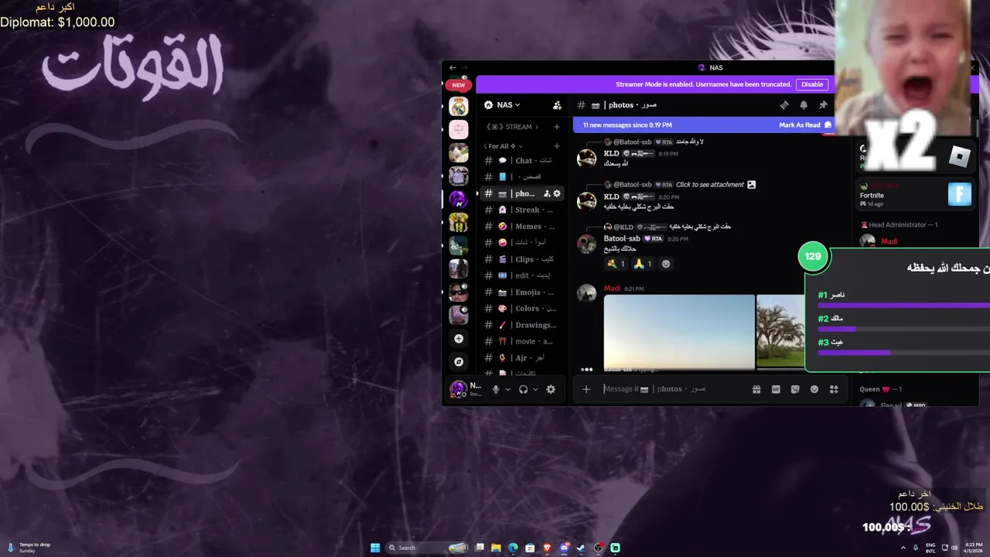Open GIF picker in message bar
The image size is (990, 557).
776,389
